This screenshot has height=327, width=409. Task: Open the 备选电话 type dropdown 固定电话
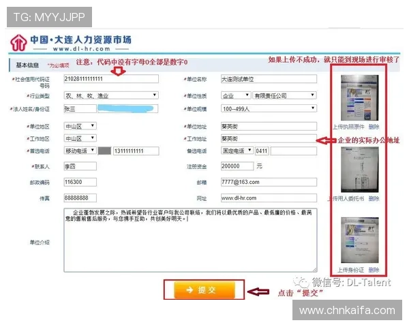click(237, 151)
